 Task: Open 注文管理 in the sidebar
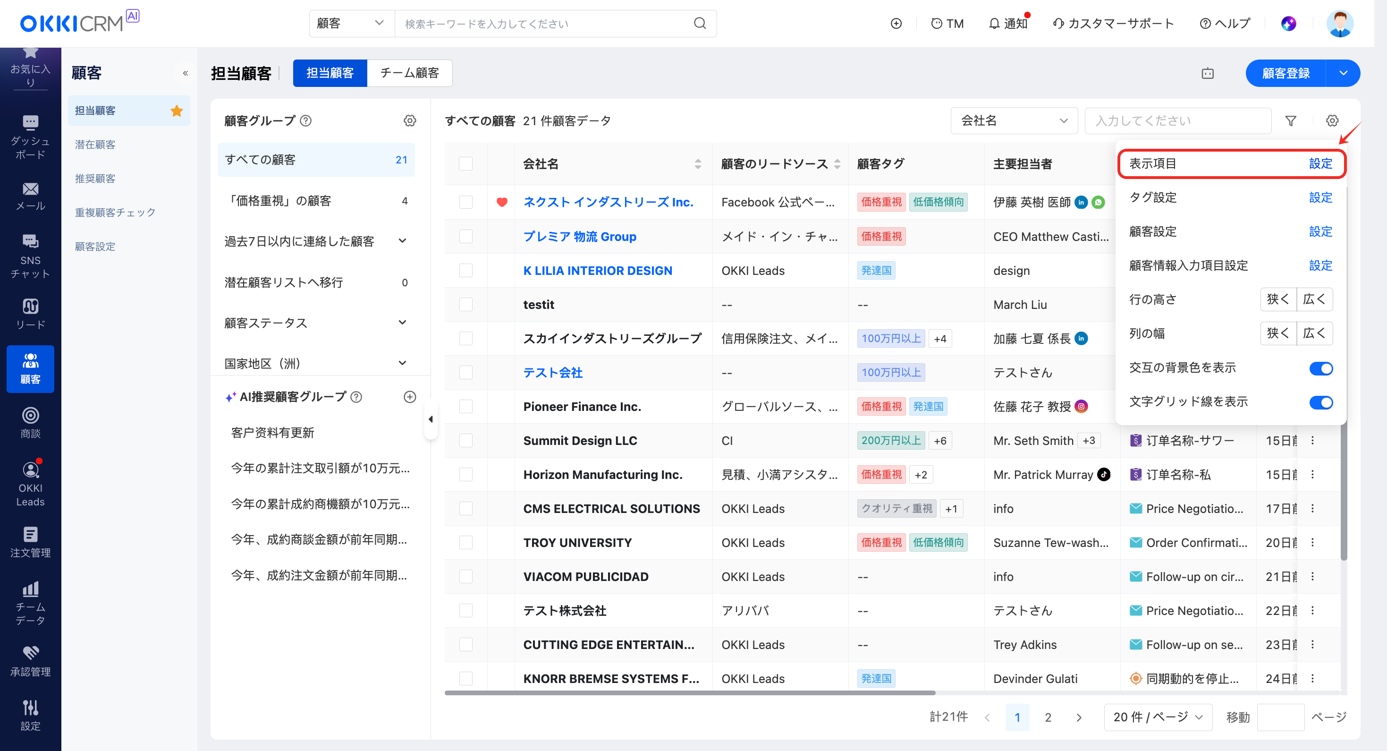30,542
